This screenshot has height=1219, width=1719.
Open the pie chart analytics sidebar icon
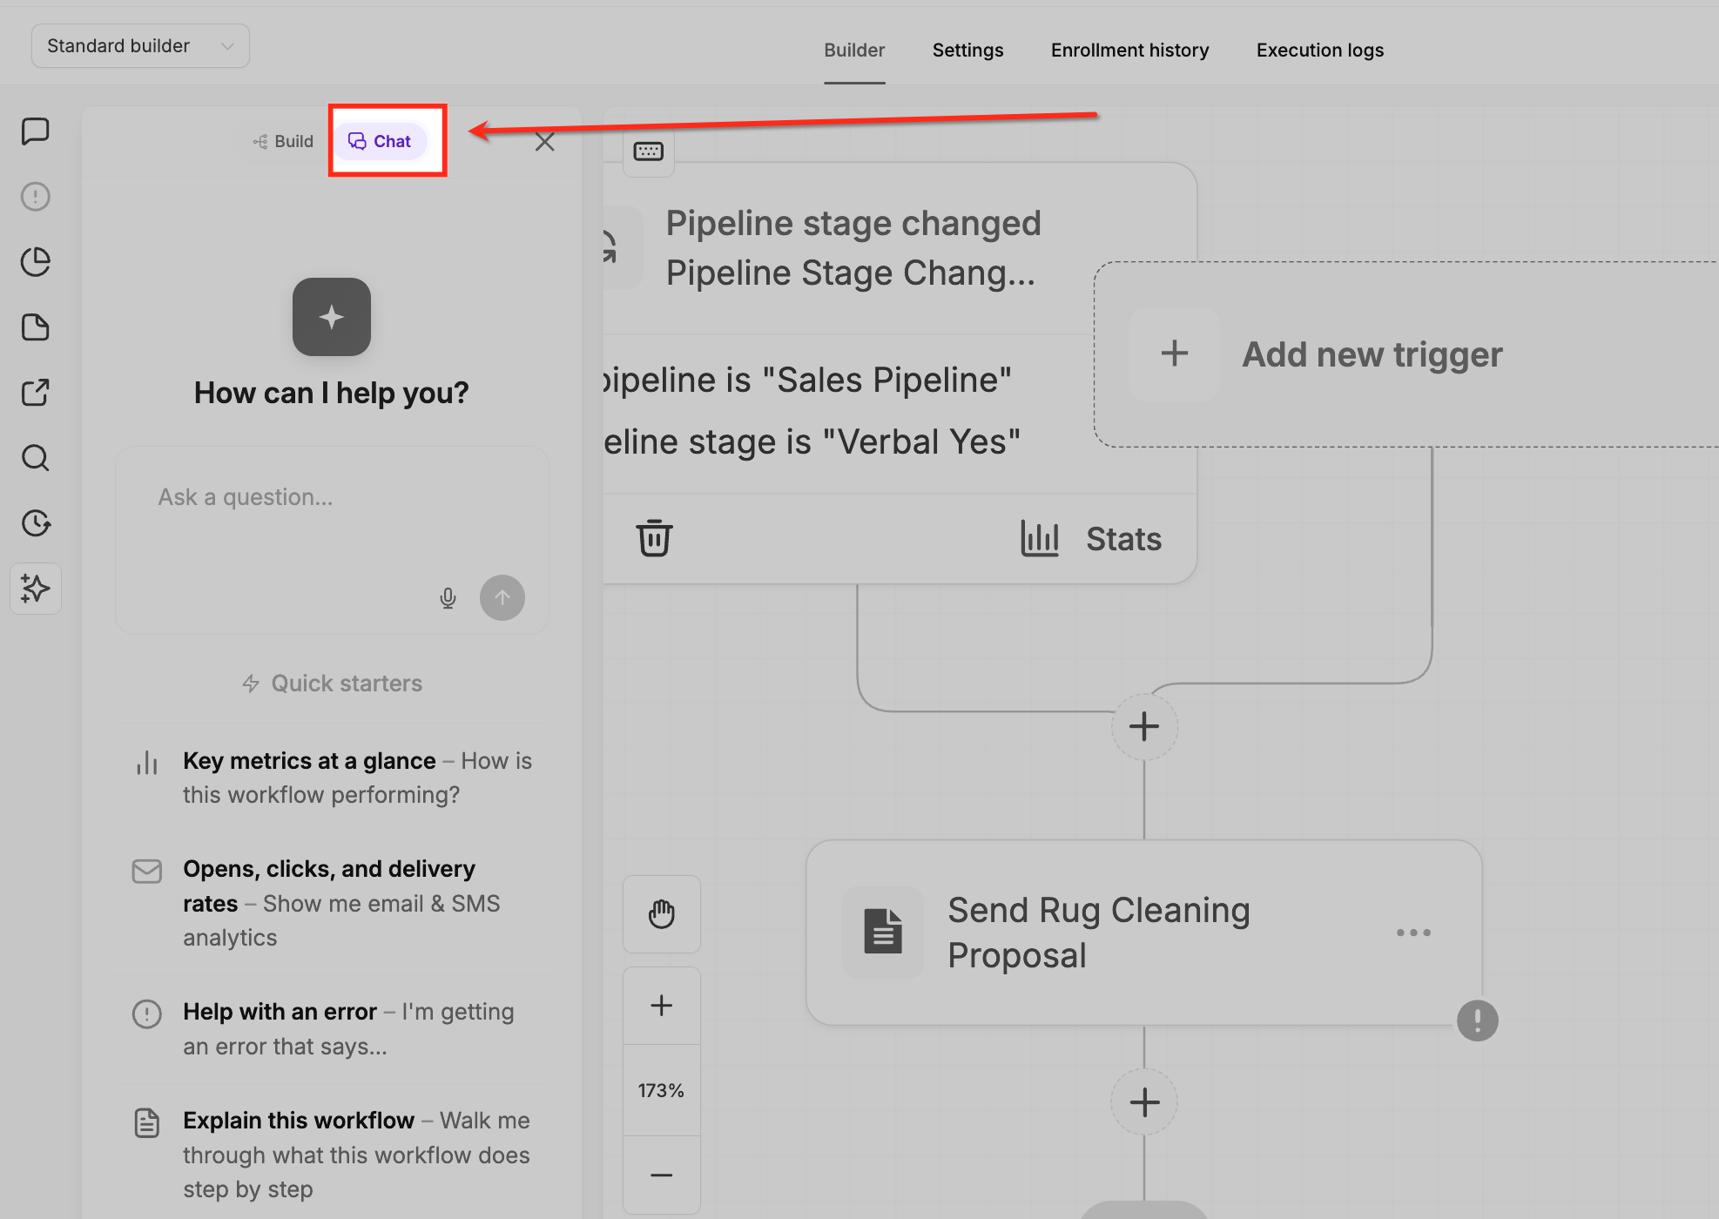pyautogui.click(x=36, y=262)
